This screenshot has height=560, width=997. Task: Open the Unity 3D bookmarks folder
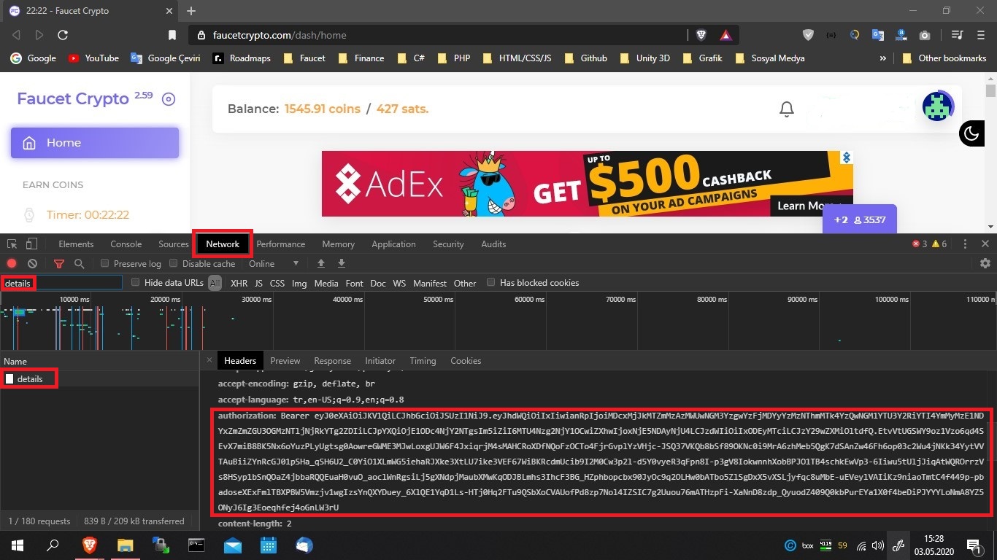(644, 58)
